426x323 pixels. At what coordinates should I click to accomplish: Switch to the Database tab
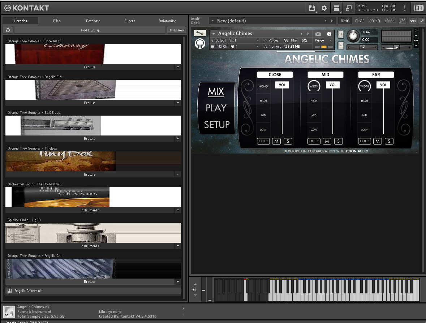click(x=93, y=21)
